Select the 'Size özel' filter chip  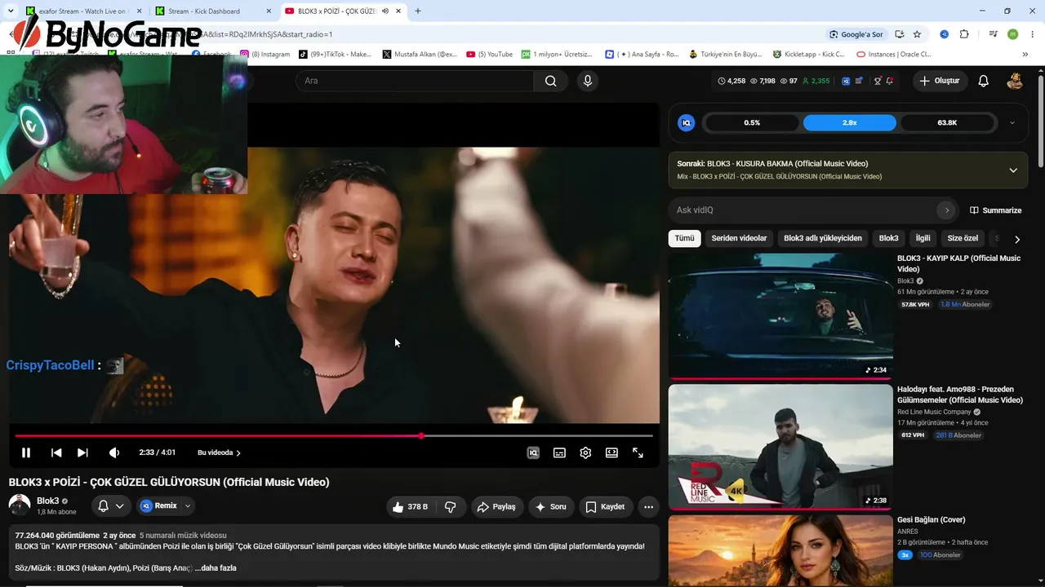click(x=963, y=238)
